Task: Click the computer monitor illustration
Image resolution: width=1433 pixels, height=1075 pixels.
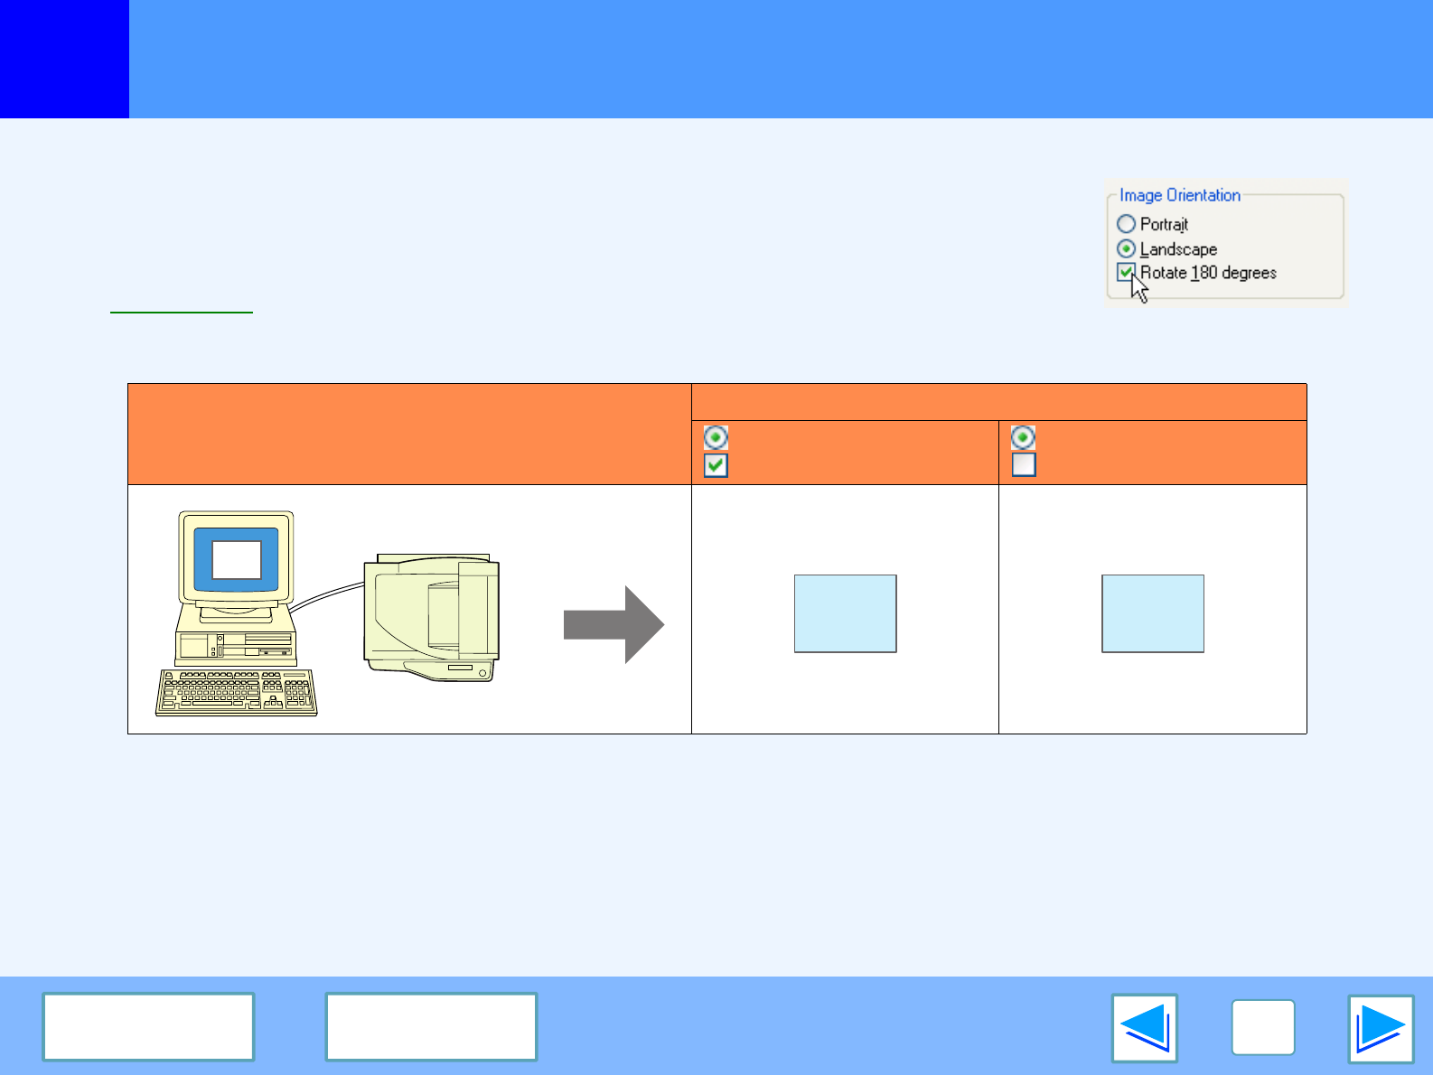Action: tap(237, 560)
